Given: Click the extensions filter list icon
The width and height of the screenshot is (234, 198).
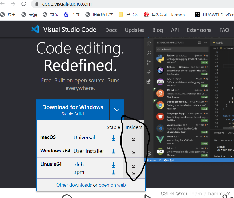Looking at the screenshot, I should coord(199,42).
